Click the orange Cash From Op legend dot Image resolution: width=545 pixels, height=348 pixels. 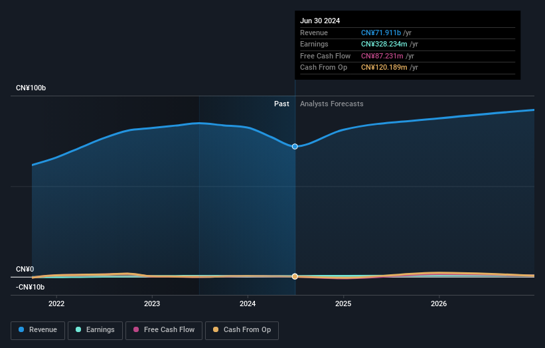(216, 329)
